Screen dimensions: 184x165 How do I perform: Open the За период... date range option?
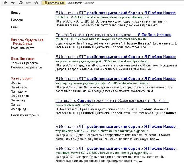tap(20, 109)
